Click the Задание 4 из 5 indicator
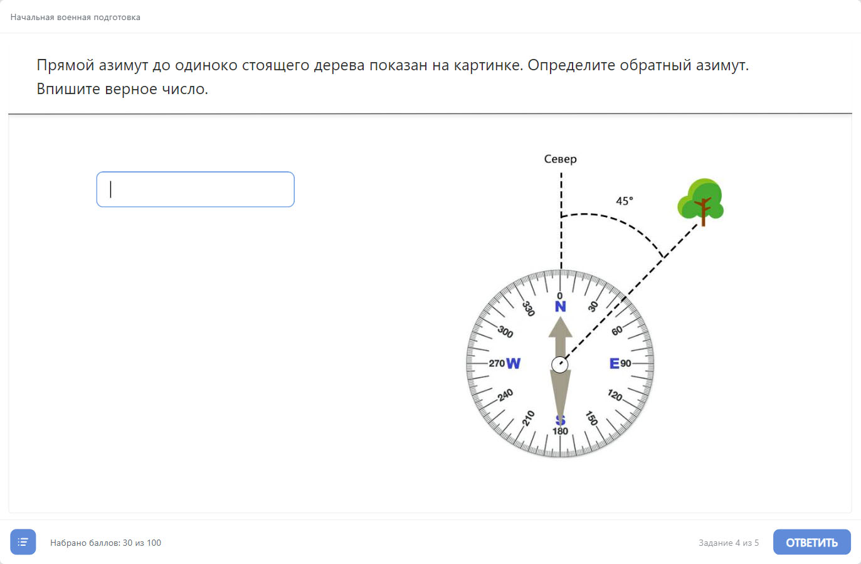This screenshot has width=861, height=564. 729,543
